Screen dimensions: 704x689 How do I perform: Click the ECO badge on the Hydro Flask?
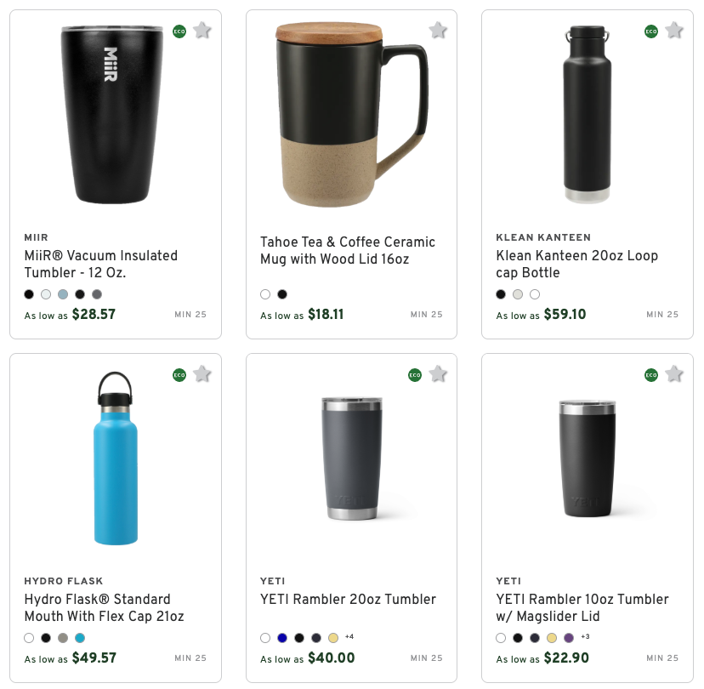pyautogui.click(x=178, y=374)
